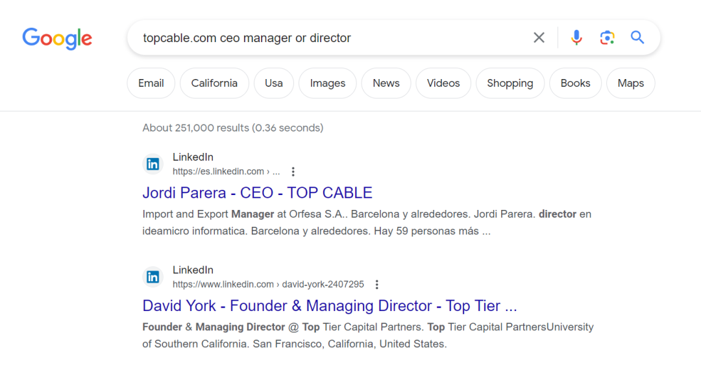
Task: Switch to the Videos filter
Action: 443,83
